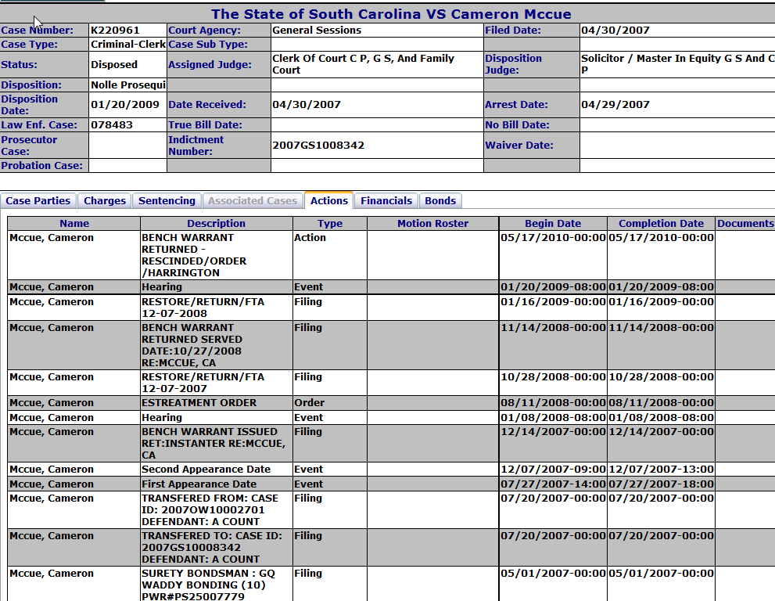775x601 pixels.
Task: Select the Filed Date value 04/30/2007
Action: (x=615, y=31)
